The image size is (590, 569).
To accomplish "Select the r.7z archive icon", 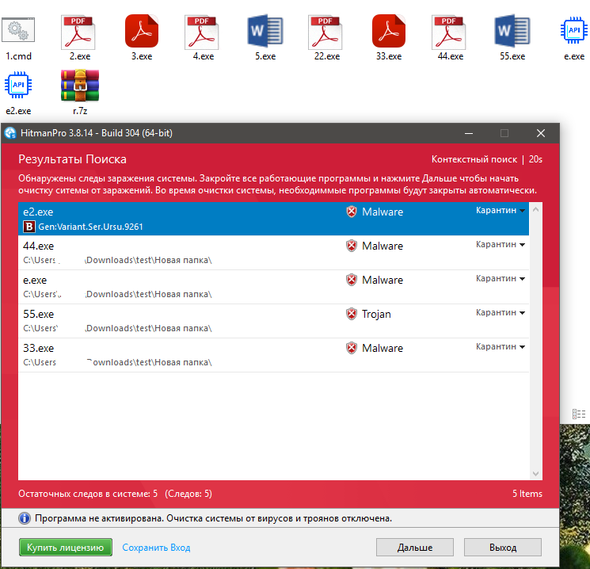I will coord(80,86).
